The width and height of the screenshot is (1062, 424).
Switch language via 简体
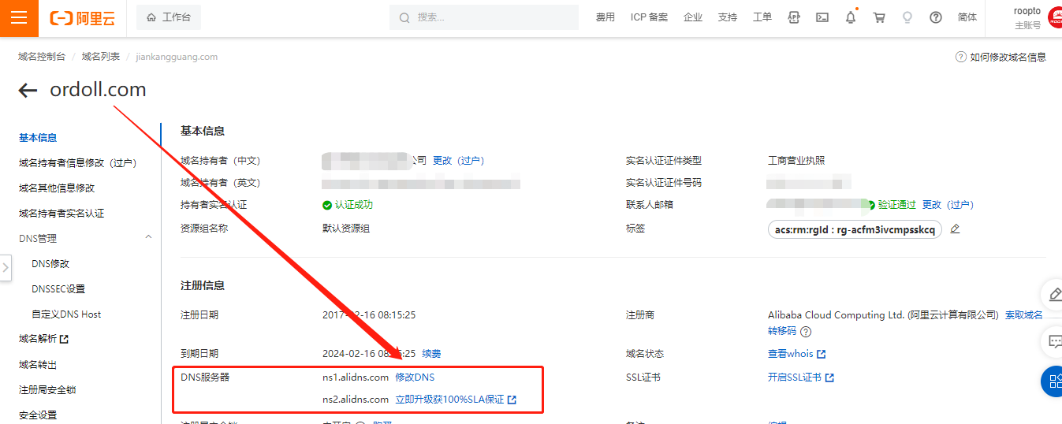967,17
